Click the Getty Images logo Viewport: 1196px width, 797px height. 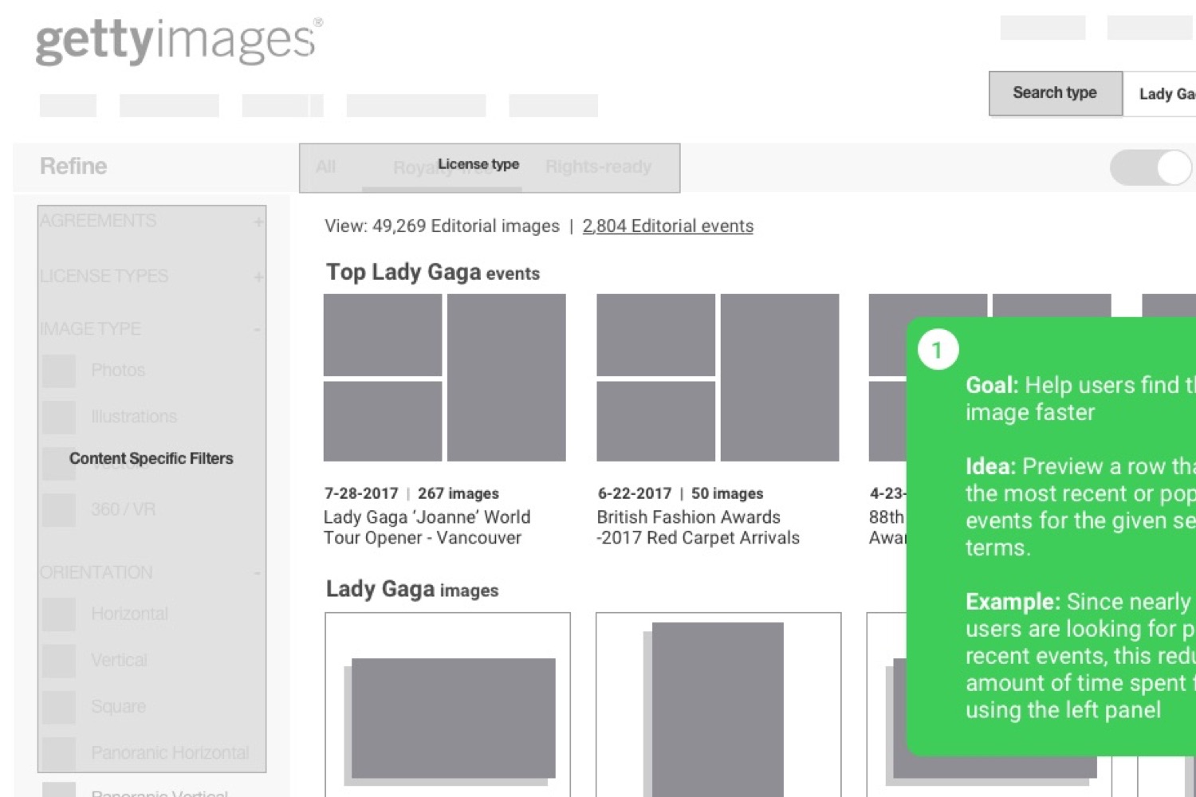179,41
